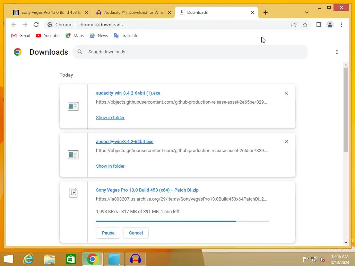Viewport: 355px width, 266px height.
Task: Click the browser forward arrow
Action: [25, 25]
